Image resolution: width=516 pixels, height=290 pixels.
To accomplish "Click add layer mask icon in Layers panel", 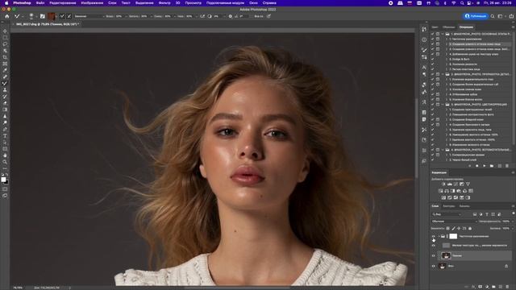I will (481, 287).
